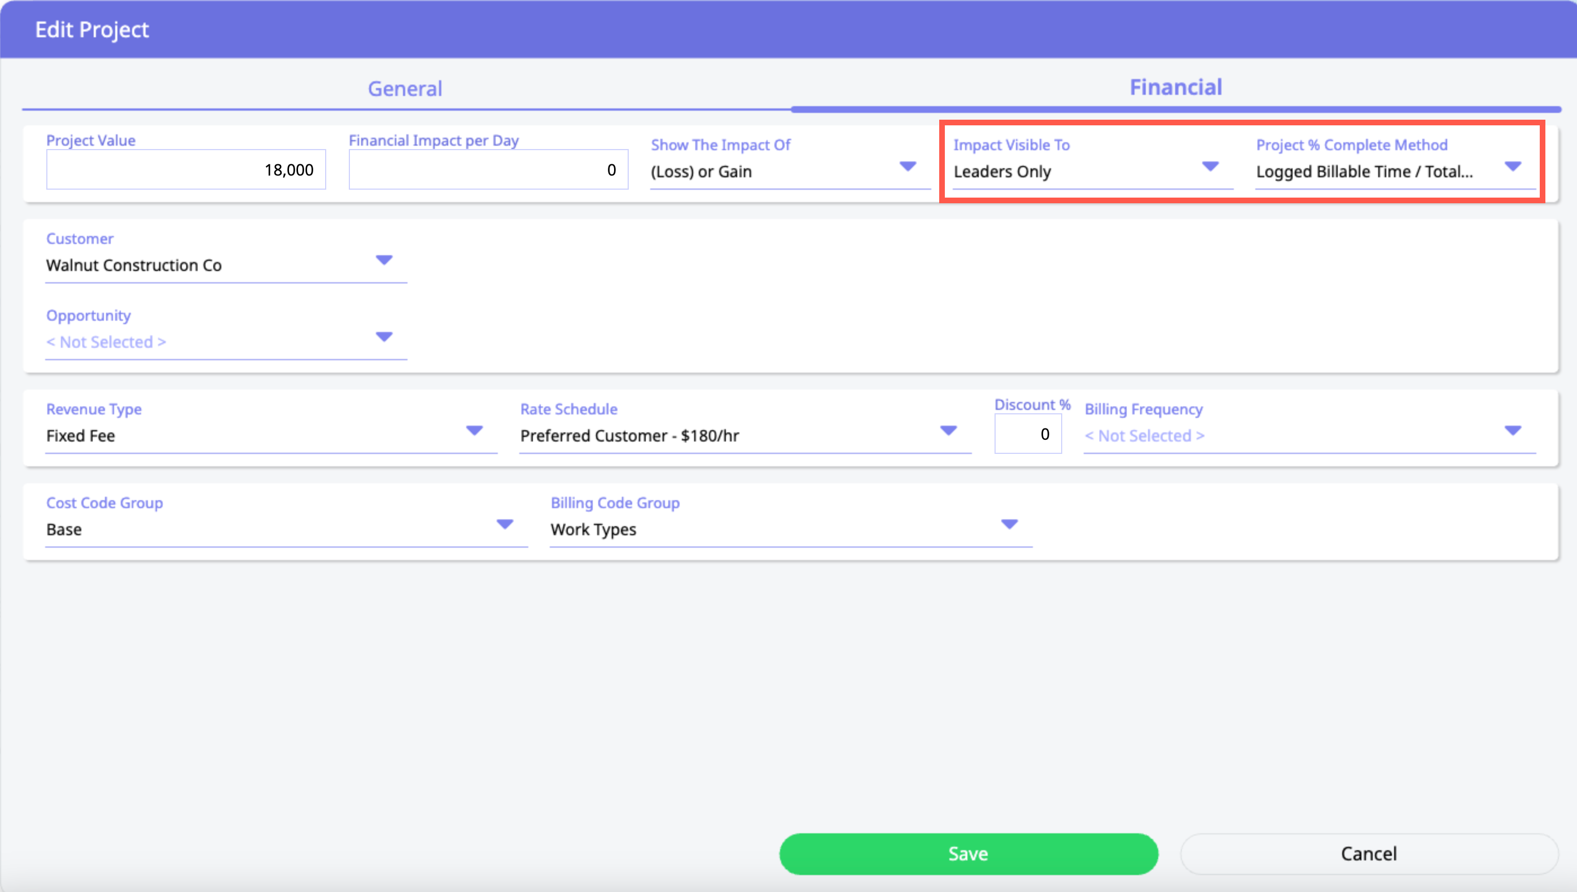Open the Project % Complete Method dropdown

click(x=1512, y=167)
